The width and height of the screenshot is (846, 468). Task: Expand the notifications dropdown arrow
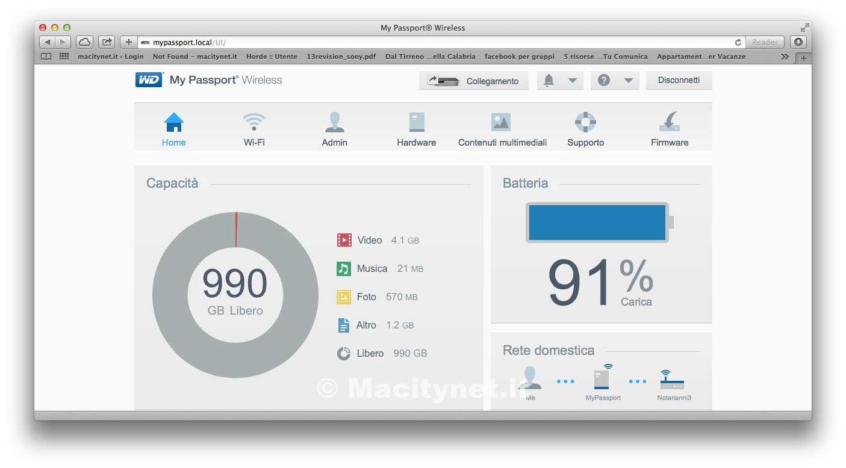[572, 81]
